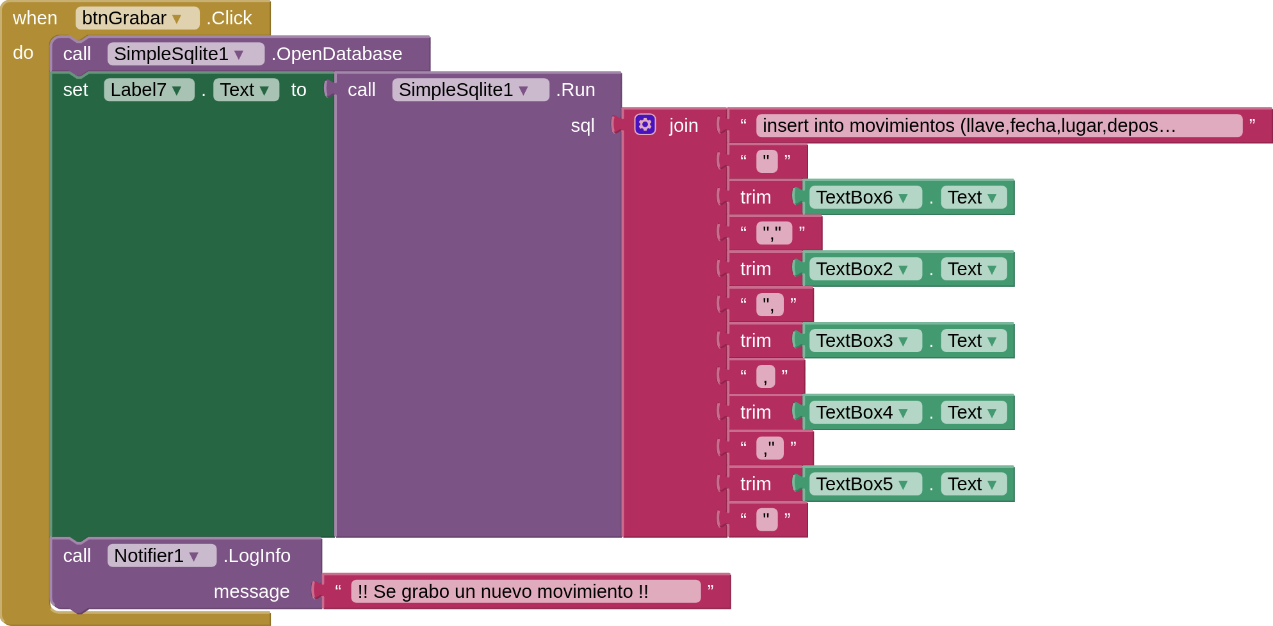Select the when btnGrabar Click event block
1273x626 pixels.
point(35,18)
